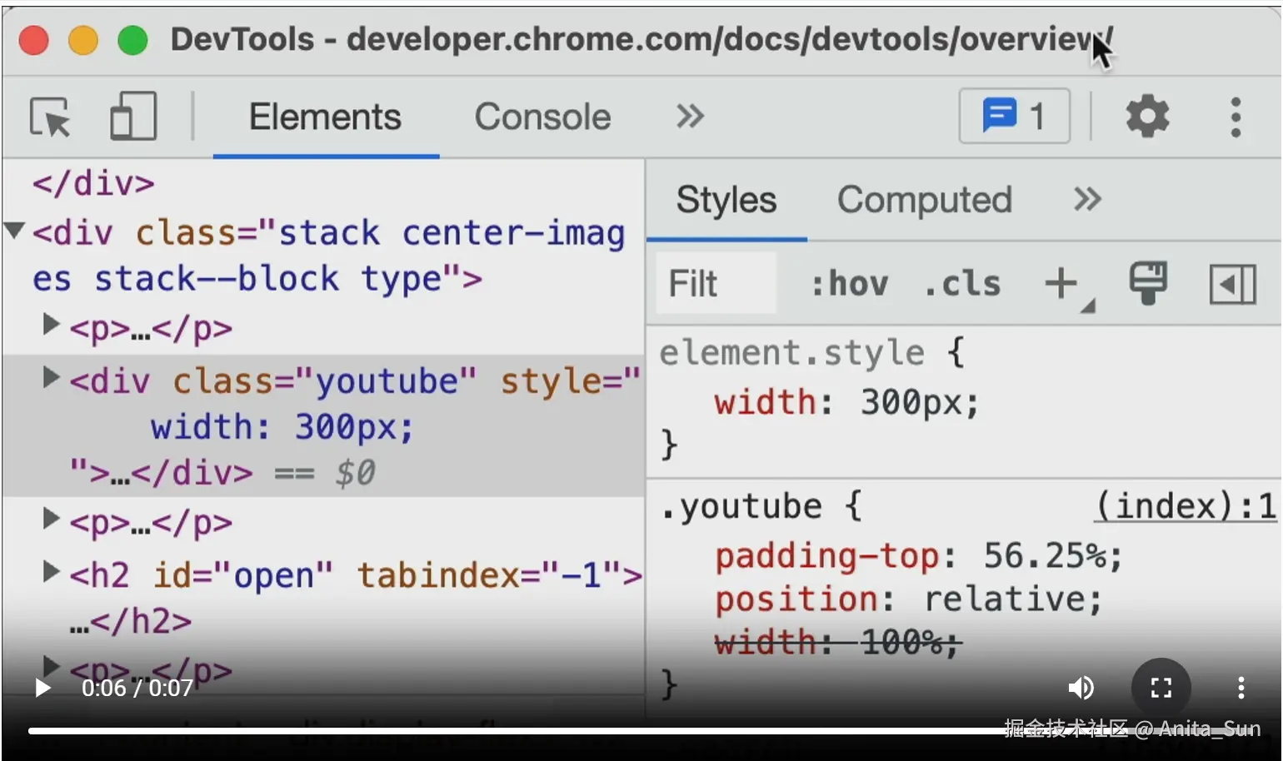Open the Computed tab
1283x761 pixels.
924,200
